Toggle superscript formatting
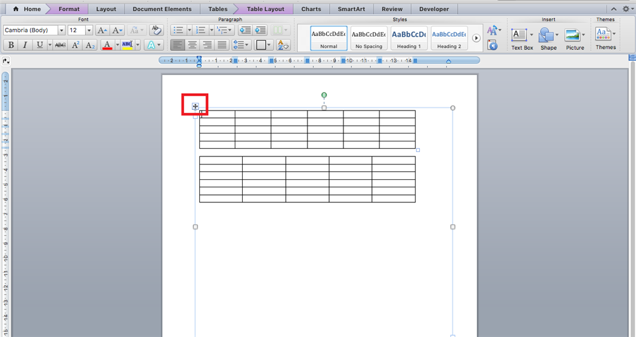This screenshot has height=337, width=636. 75,45
